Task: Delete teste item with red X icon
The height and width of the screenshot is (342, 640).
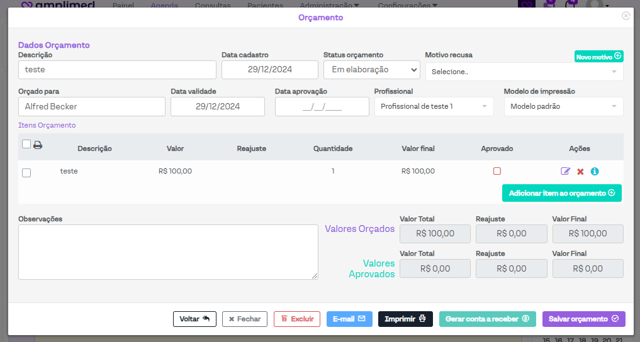Action: [580, 172]
